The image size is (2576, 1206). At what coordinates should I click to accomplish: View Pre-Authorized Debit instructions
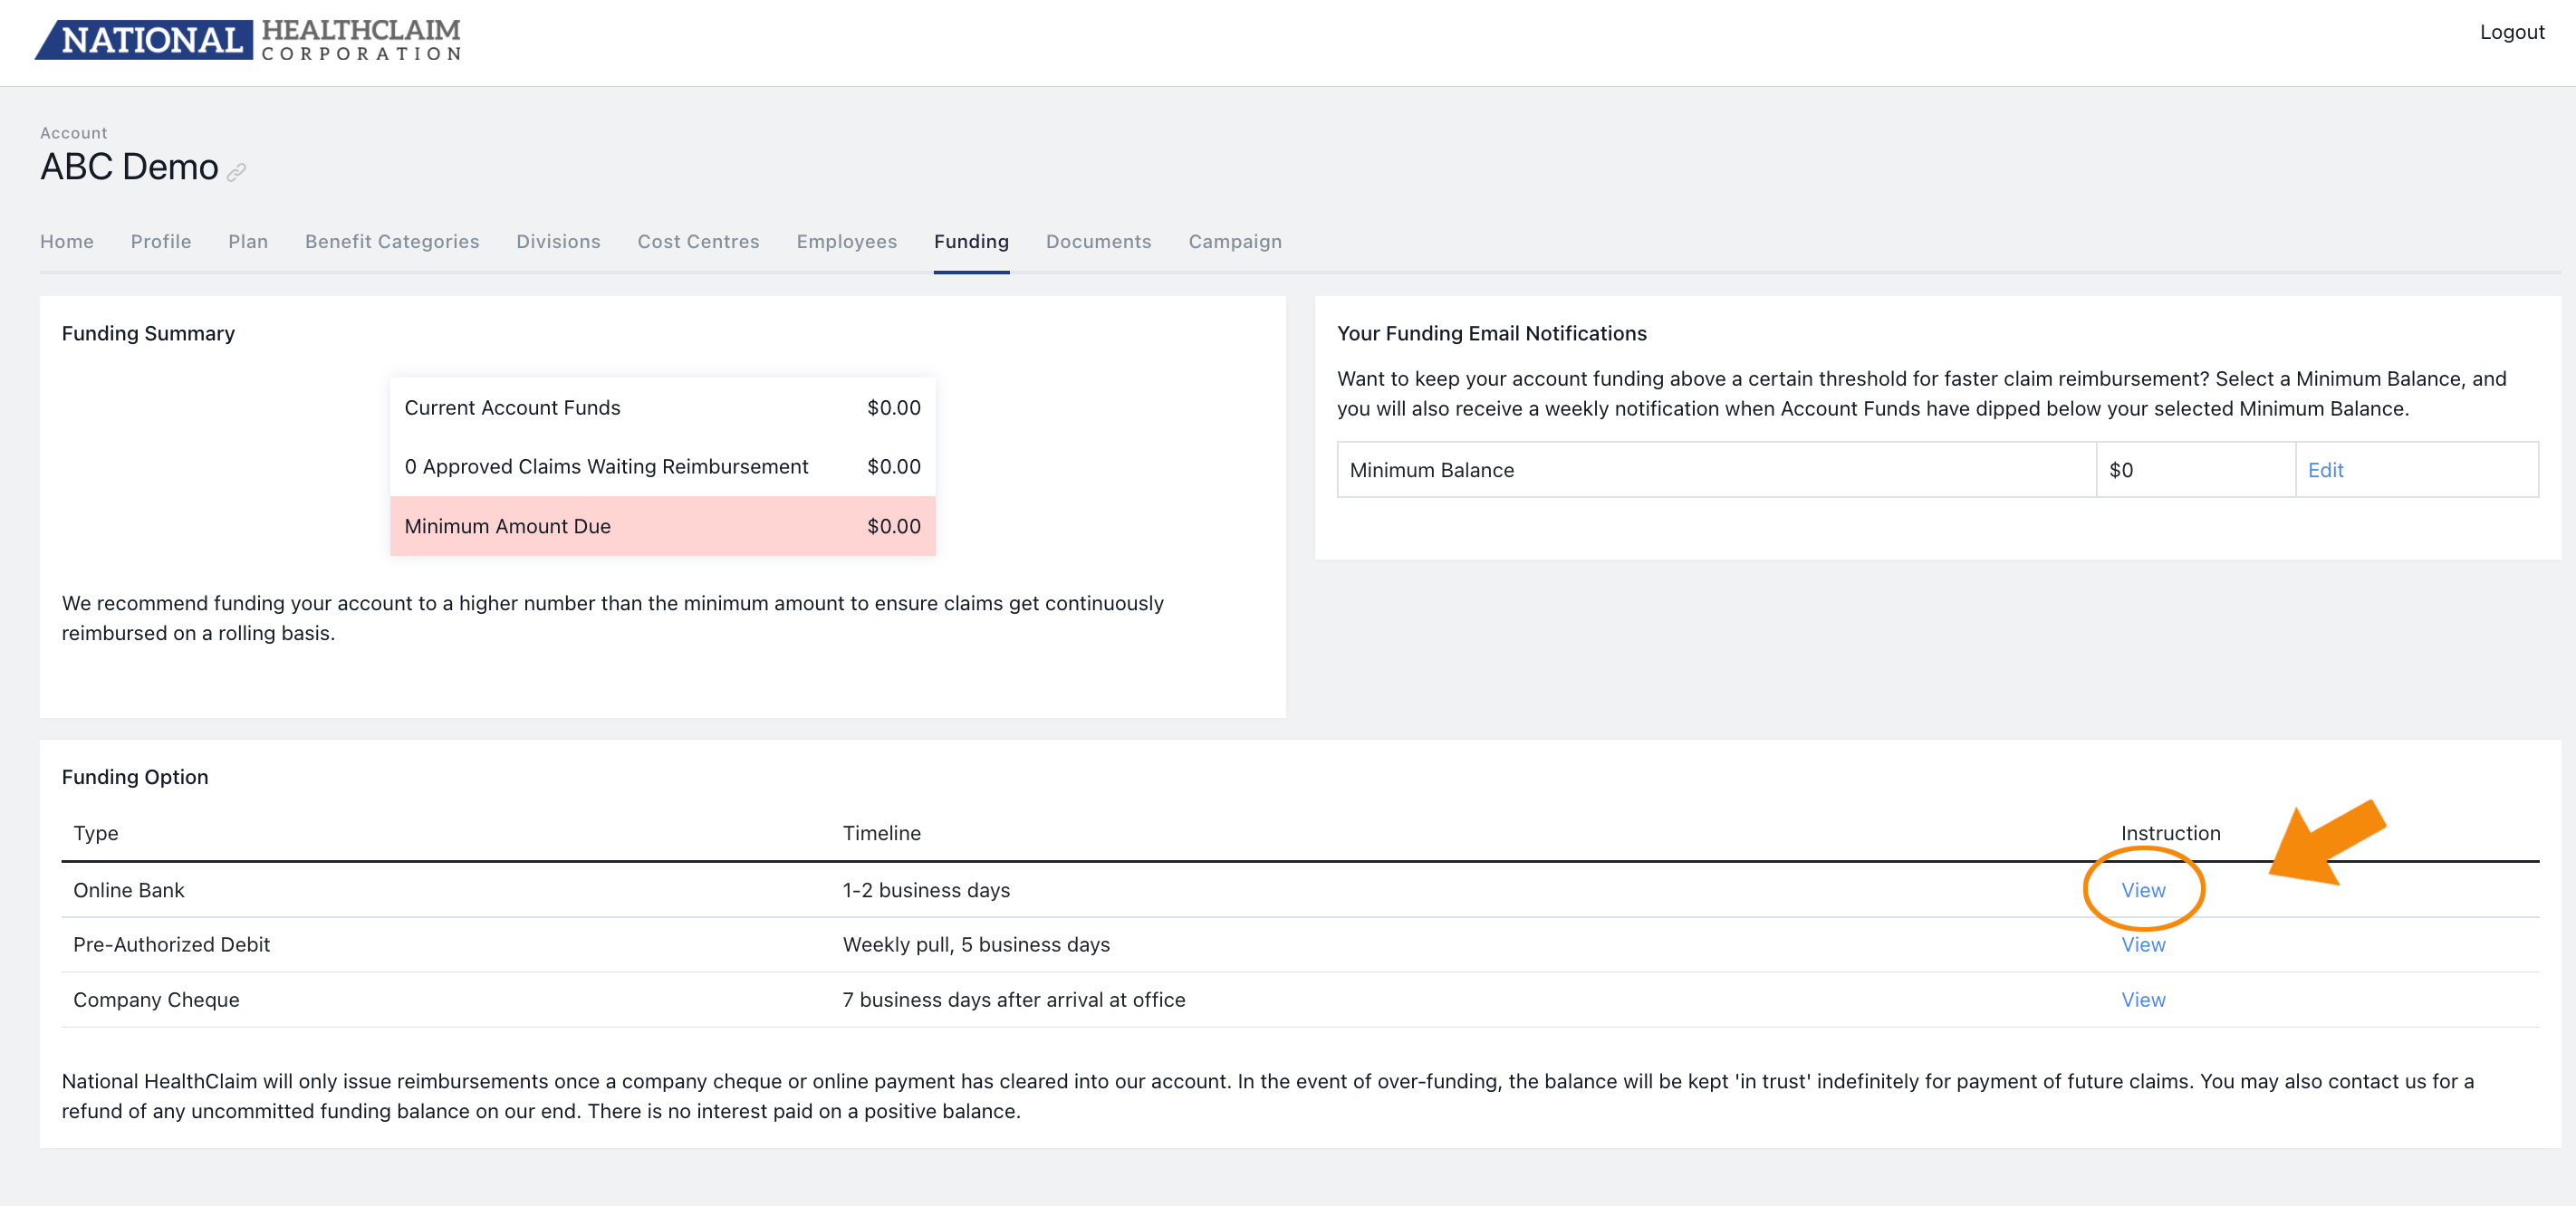pyautogui.click(x=2143, y=944)
